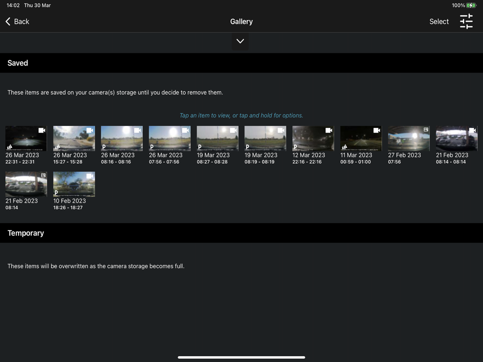Click the battery indicator in status bar

tap(471, 5)
